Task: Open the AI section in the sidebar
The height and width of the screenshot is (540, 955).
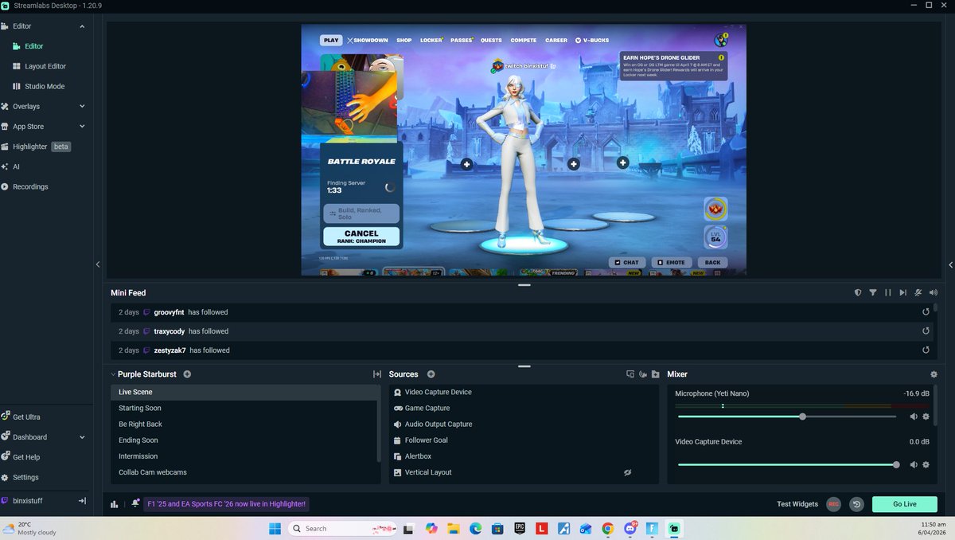Action: coord(16,166)
